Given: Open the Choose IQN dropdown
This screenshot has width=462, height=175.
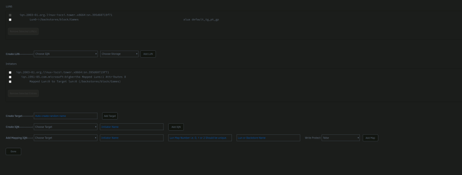Looking at the screenshot, I should click(66, 54).
